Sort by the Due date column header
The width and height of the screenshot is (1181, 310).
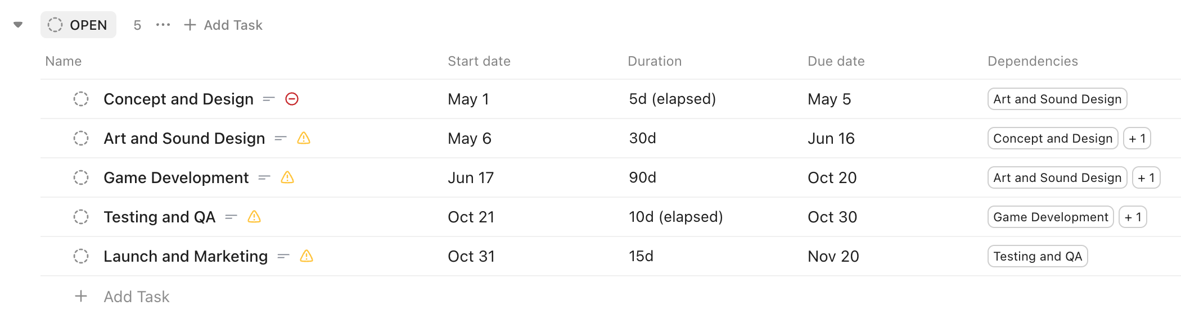coord(836,61)
